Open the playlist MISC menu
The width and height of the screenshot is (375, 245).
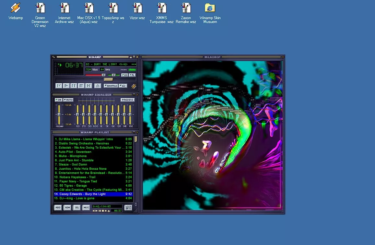pos(86,207)
